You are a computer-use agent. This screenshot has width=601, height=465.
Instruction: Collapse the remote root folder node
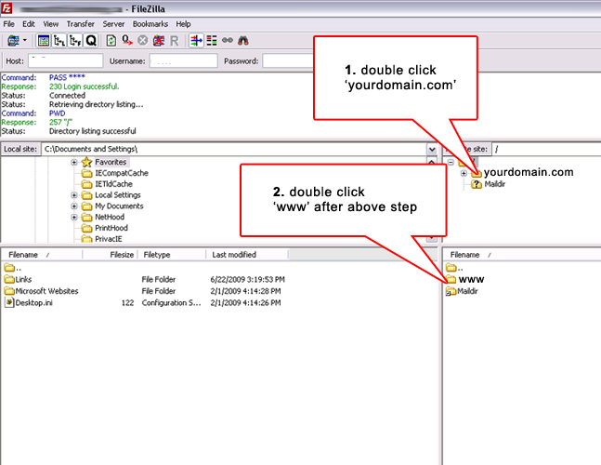click(x=451, y=163)
